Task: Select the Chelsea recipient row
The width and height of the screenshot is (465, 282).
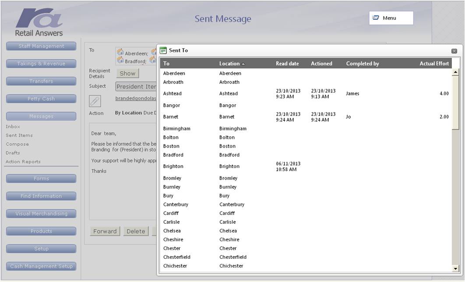Action: tap(306, 231)
